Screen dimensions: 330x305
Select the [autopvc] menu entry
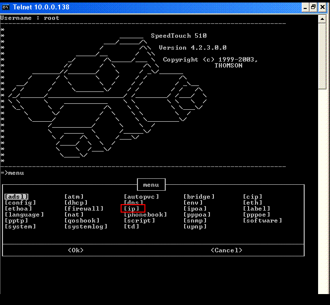(x=141, y=197)
